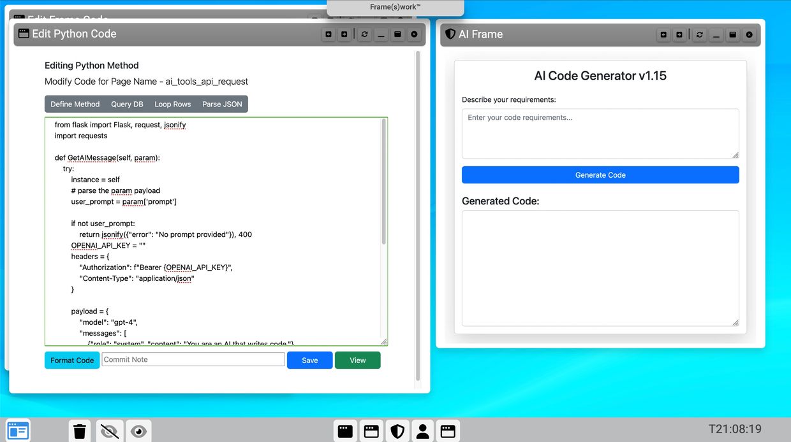Click the 'from flask import Flask' line
Screen dimensions: 791x442
point(121,125)
